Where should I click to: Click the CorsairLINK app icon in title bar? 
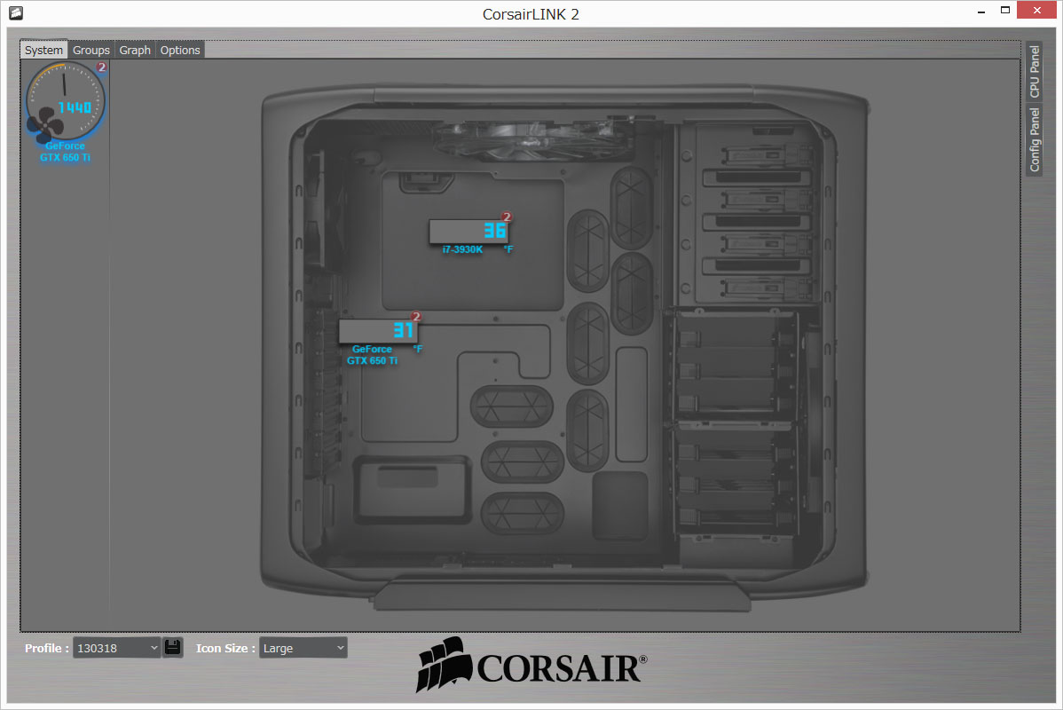tap(16, 13)
